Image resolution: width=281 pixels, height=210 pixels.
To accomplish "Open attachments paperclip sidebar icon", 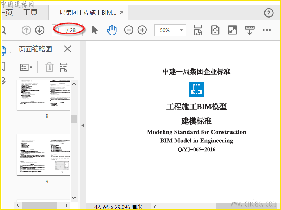I will tap(4, 81).
